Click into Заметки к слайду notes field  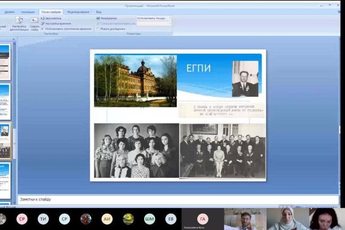176,199
